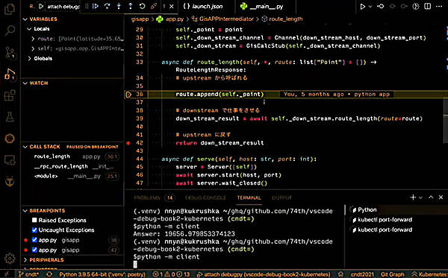Start debugging with green play arrow

click(x=41, y=6)
